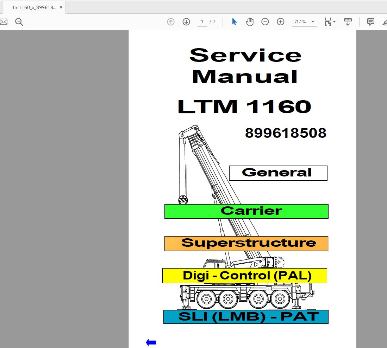
Task: Open the General section link
Action: click(x=278, y=173)
